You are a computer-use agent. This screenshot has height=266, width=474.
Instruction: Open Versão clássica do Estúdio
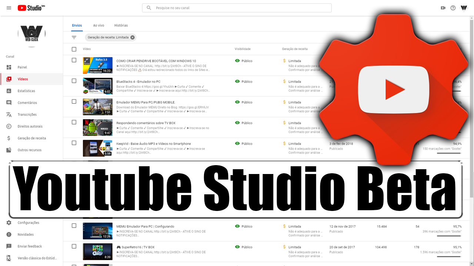[x=32, y=258]
